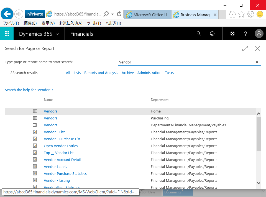Open settings gear in Dynamics header
The width and height of the screenshot is (266, 197).
232,34
